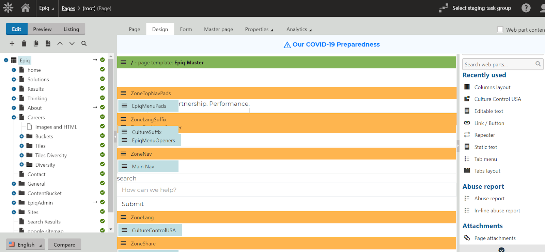This screenshot has height=252, width=545.
Task: Switch to the Preview mode tab
Action: tap(42, 29)
